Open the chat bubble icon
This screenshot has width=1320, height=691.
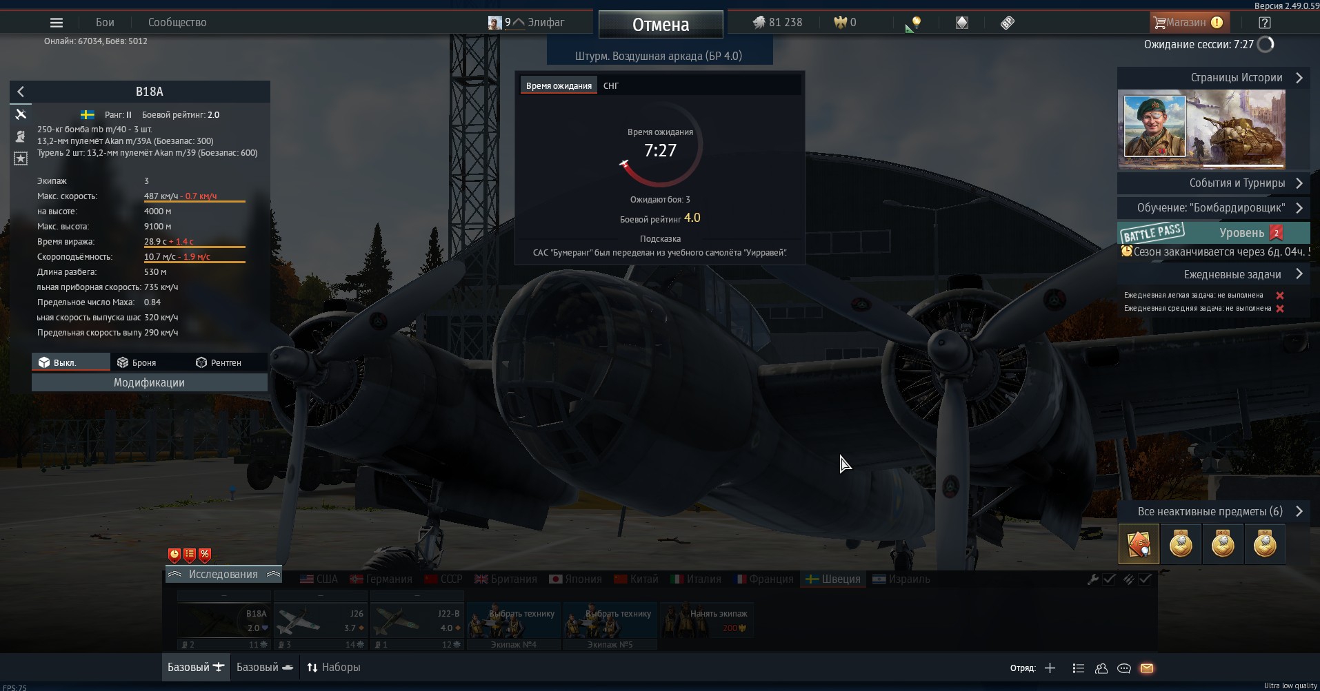[x=1124, y=668]
